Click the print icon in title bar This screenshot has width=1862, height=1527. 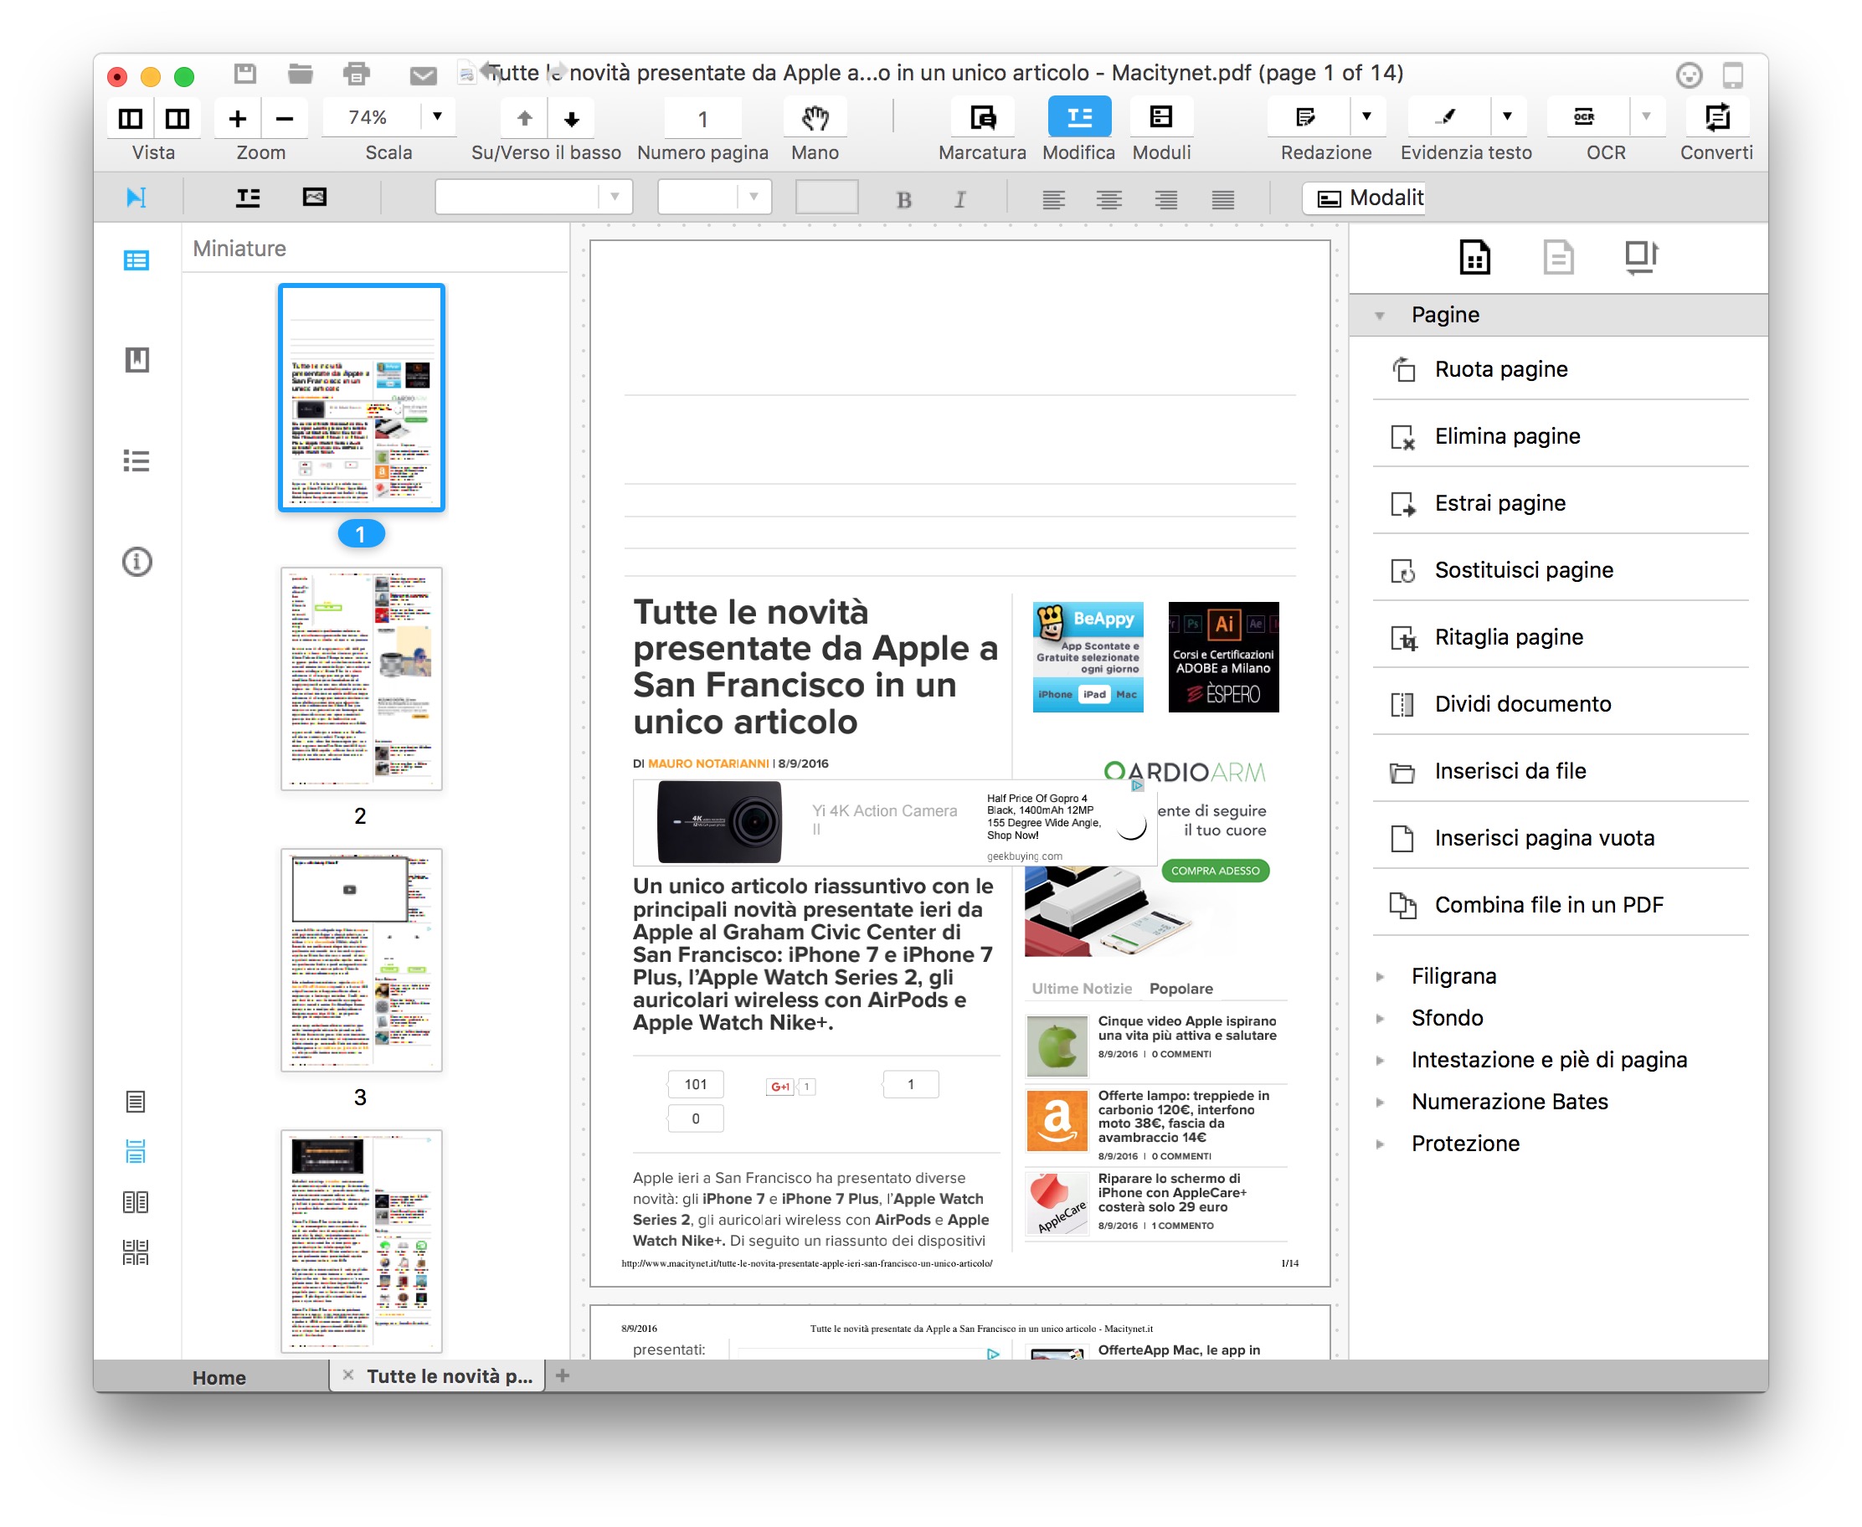pos(355,75)
